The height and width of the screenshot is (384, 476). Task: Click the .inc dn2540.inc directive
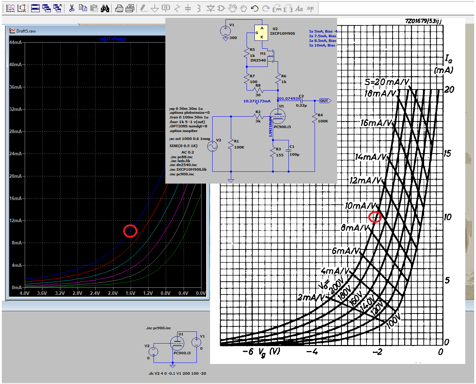[184, 165]
